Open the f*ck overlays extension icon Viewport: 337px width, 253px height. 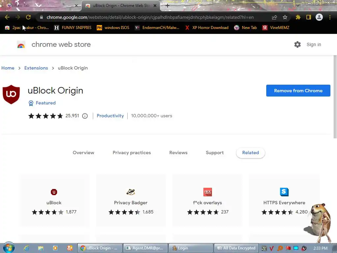(x=208, y=192)
